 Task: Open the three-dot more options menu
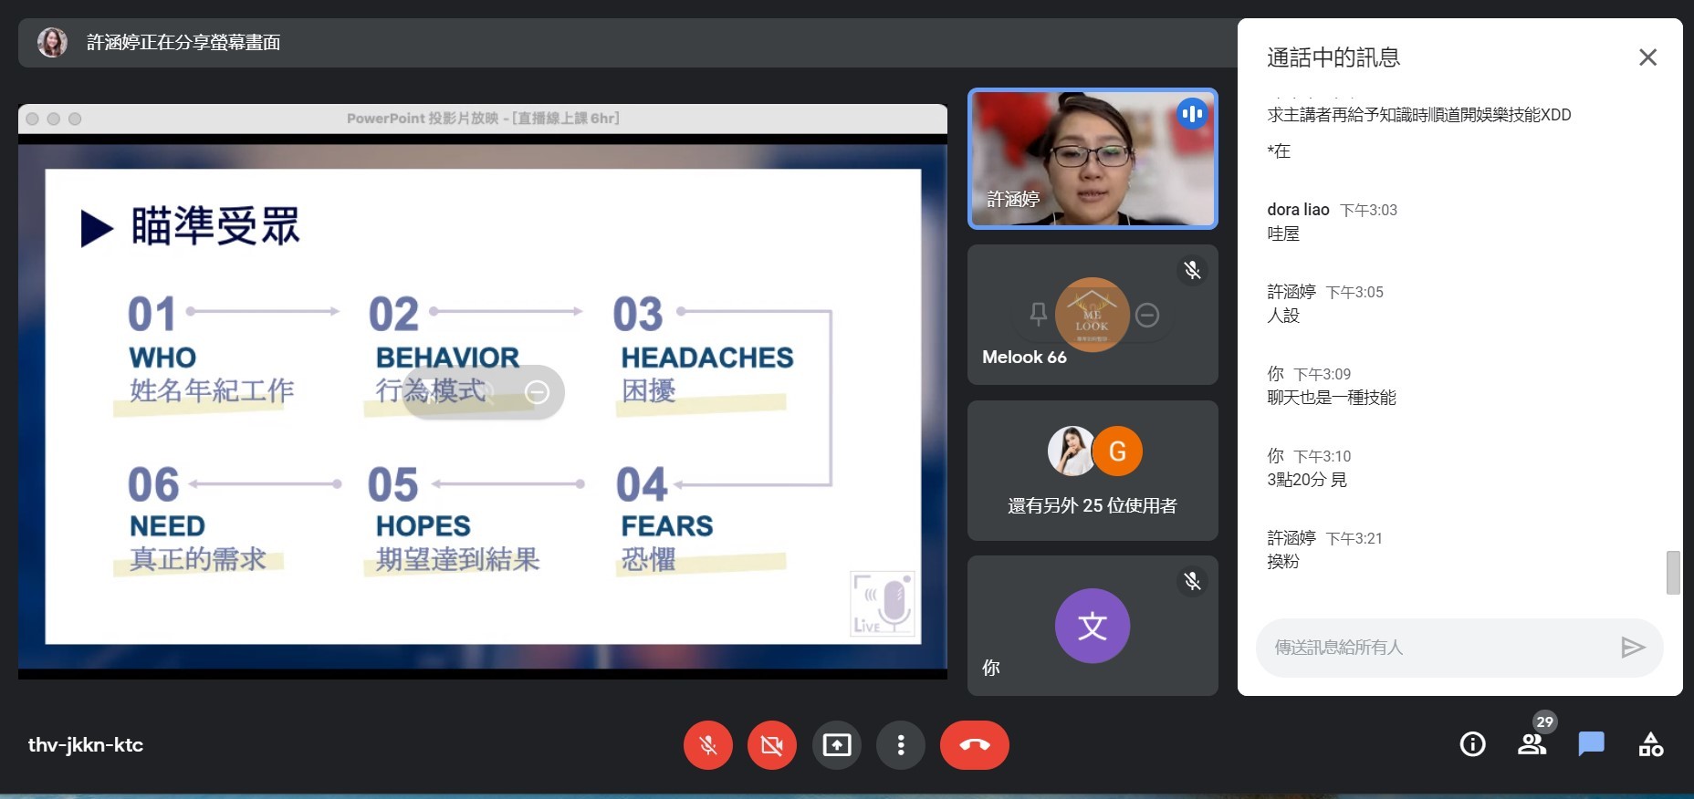coord(900,745)
